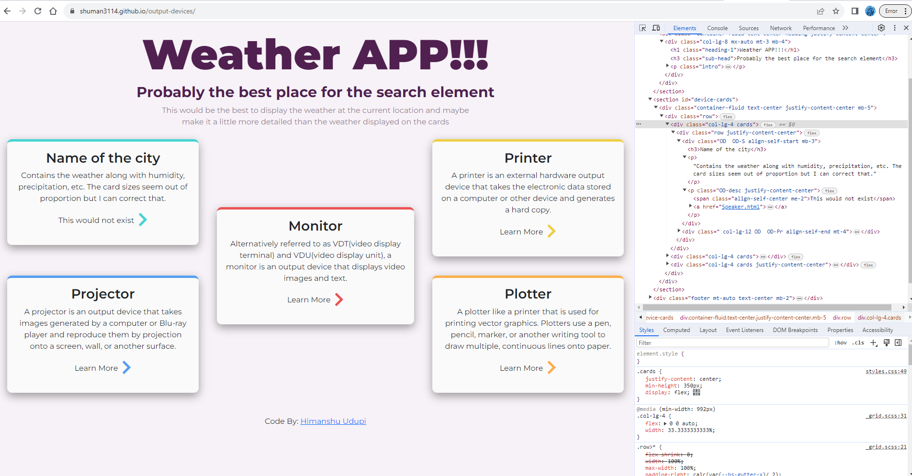
Task: Click the share page icon in the address bar
Action: coord(821,11)
